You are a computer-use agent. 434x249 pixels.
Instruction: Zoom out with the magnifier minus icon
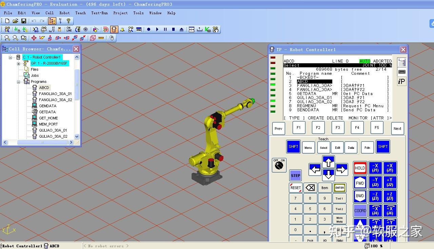coord(15,38)
